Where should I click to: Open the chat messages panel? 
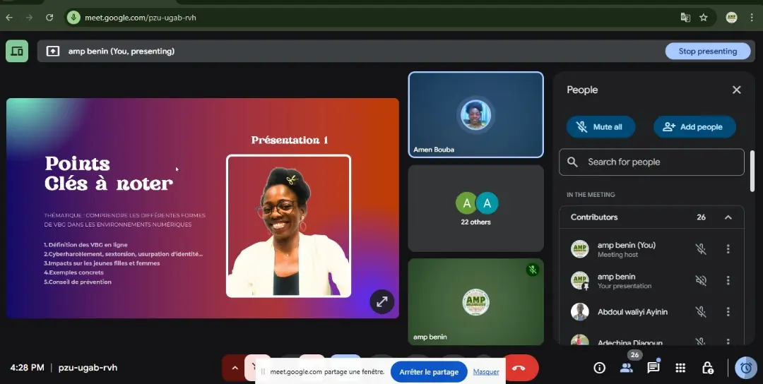point(653,368)
